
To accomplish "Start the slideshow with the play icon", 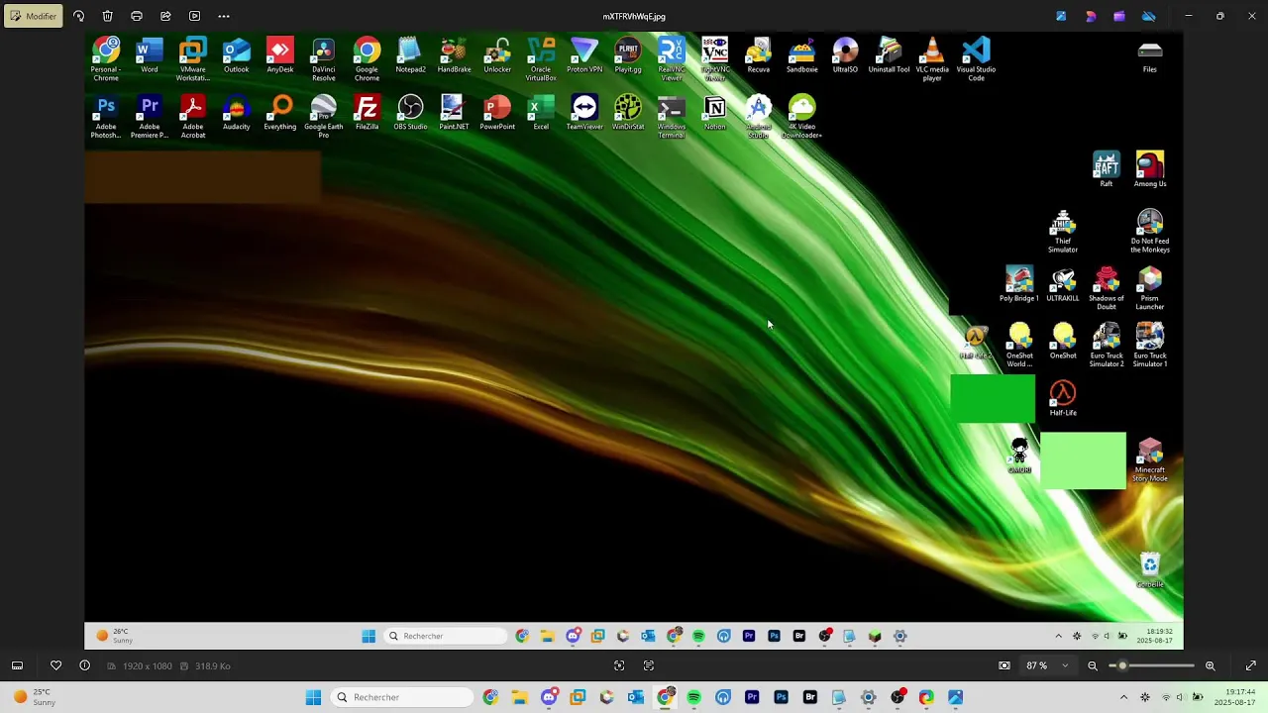I will 194,16.
